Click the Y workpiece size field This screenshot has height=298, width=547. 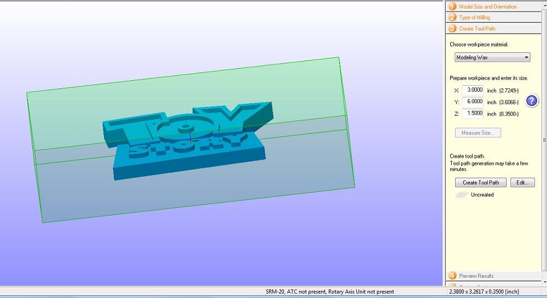473,102
